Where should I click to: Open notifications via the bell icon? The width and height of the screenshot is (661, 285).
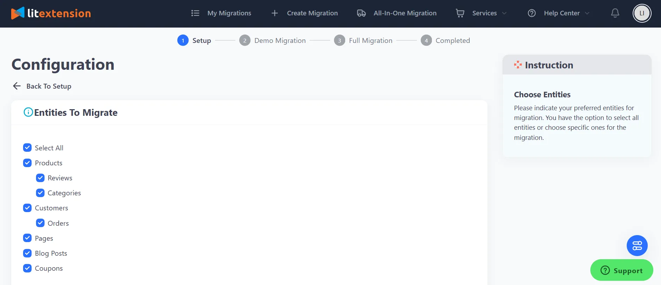[x=615, y=13]
